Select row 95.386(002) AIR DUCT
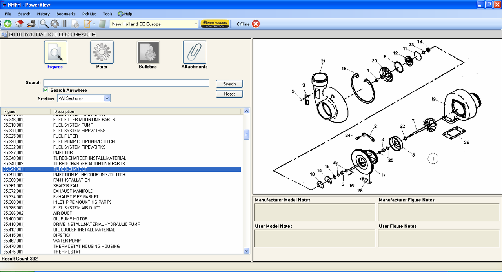The width and height of the screenshot is (502, 272). [x=122, y=213]
